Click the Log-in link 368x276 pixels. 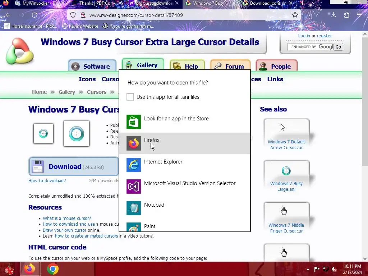(304, 36)
